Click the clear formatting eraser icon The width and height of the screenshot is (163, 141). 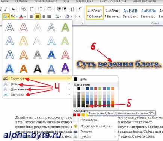[x=24, y=9]
